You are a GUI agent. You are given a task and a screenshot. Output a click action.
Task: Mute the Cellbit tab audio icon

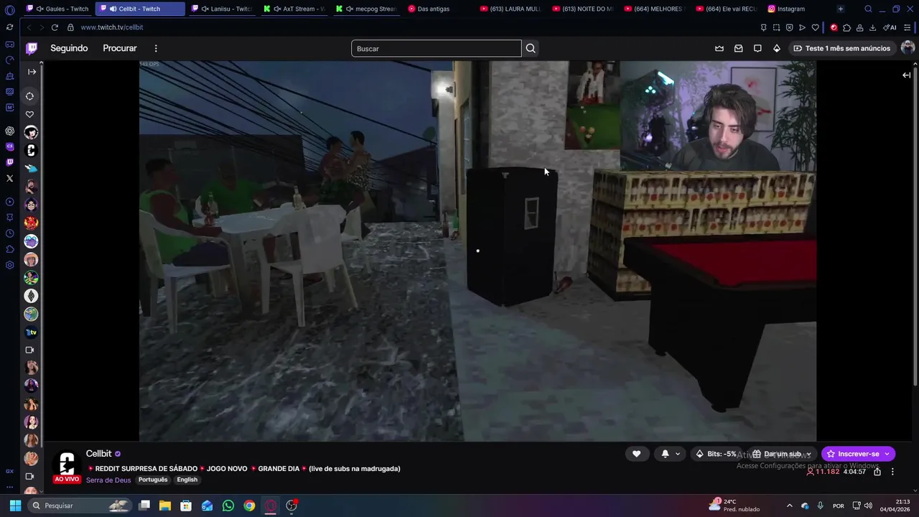click(113, 9)
